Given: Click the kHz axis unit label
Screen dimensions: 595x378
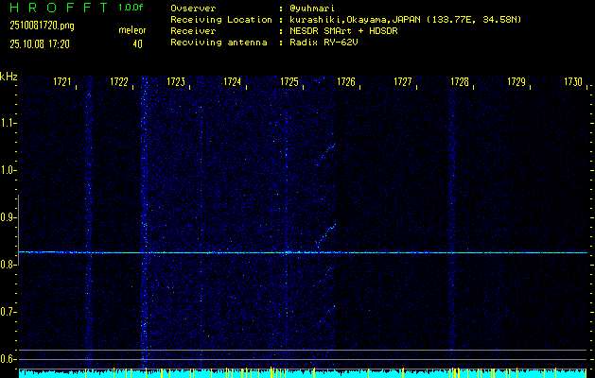Looking at the screenshot, I should click(x=9, y=77).
